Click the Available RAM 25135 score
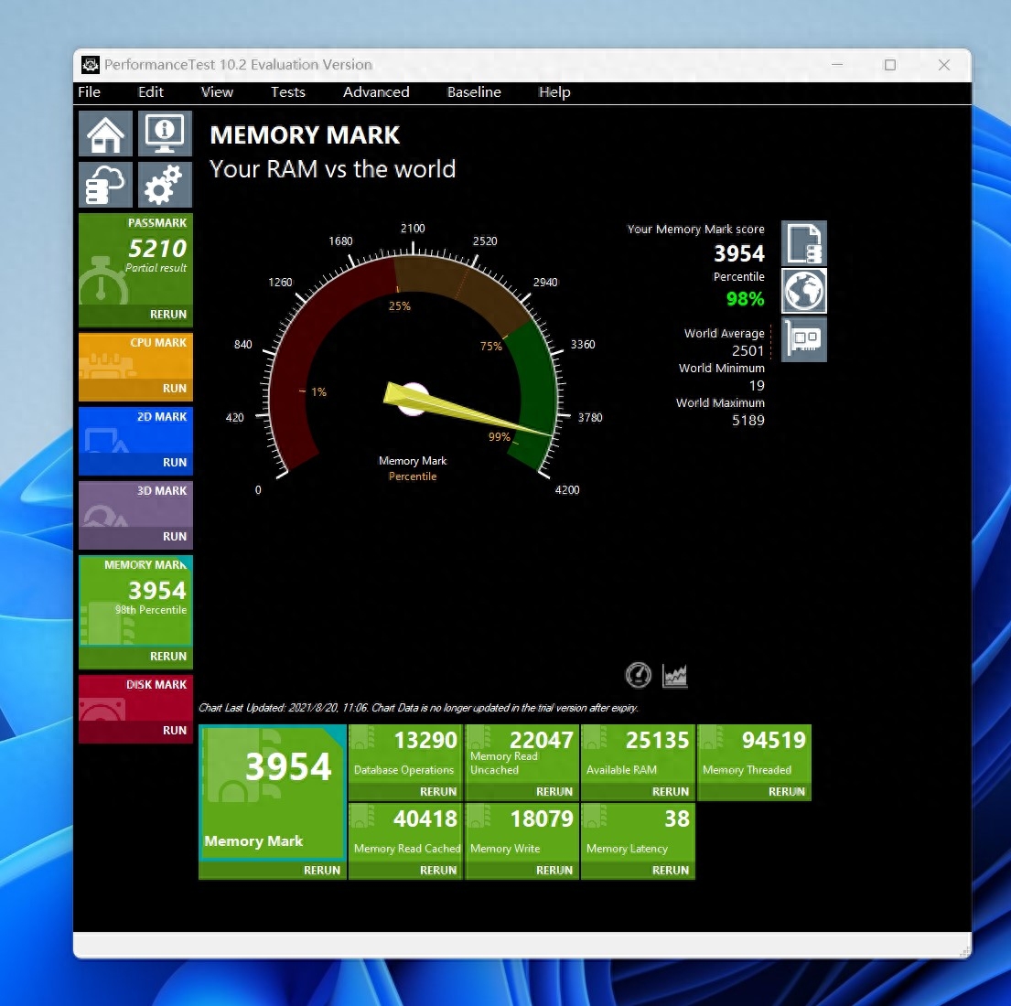The image size is (1011, 1006). tap(657, 740)
